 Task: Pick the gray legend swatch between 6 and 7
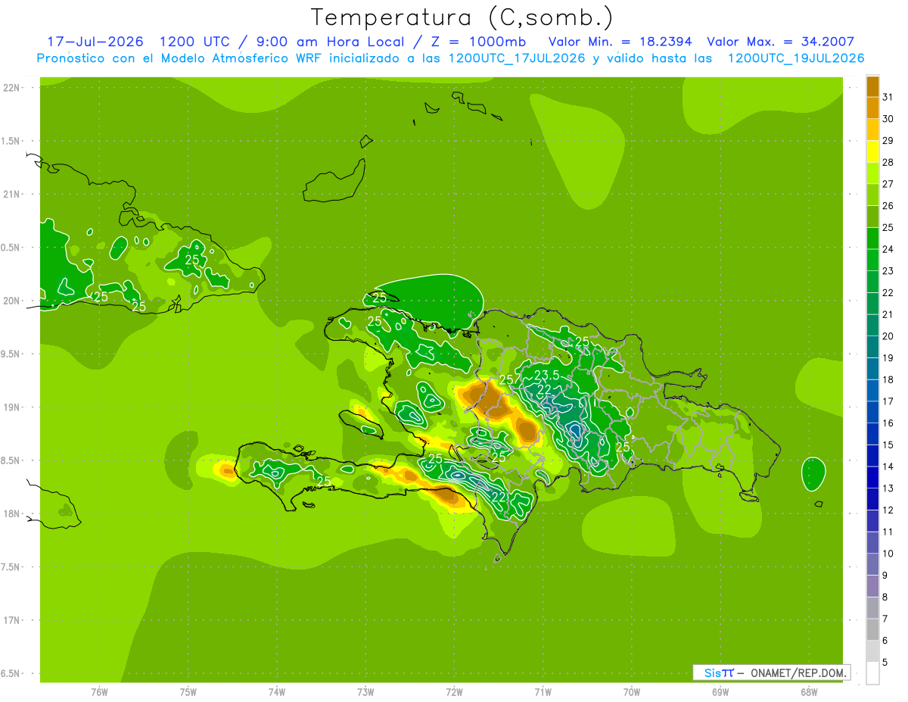click(x=872, y=629)
